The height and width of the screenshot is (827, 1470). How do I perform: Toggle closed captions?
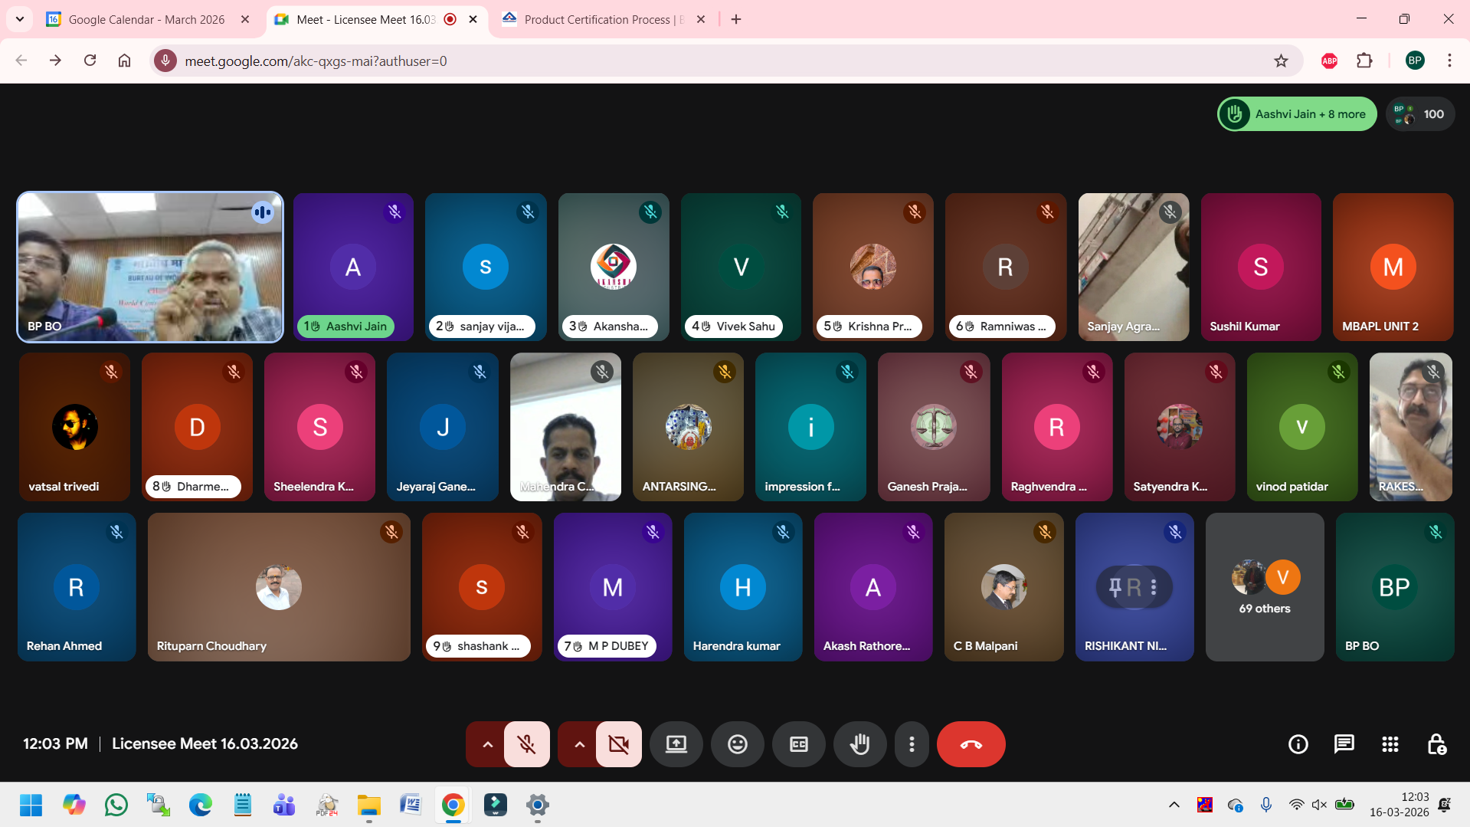point(798,743)
